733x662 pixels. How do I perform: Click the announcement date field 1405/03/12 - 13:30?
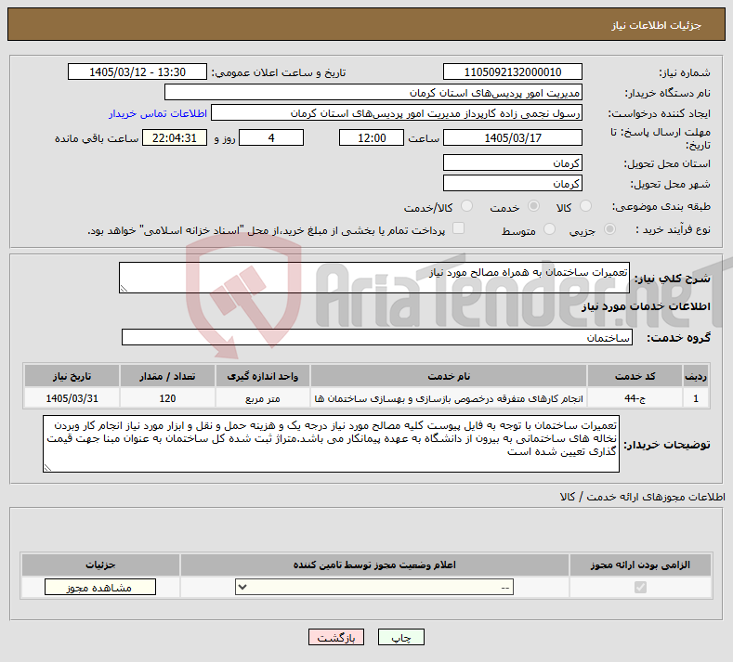[x=137, y=71]
